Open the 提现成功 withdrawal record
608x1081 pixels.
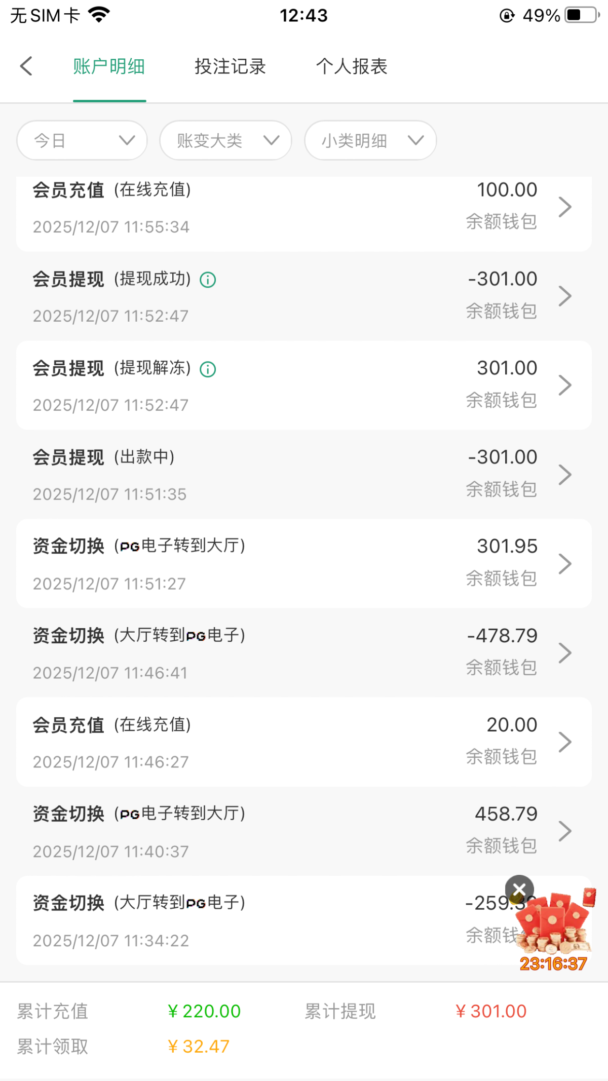304,296
